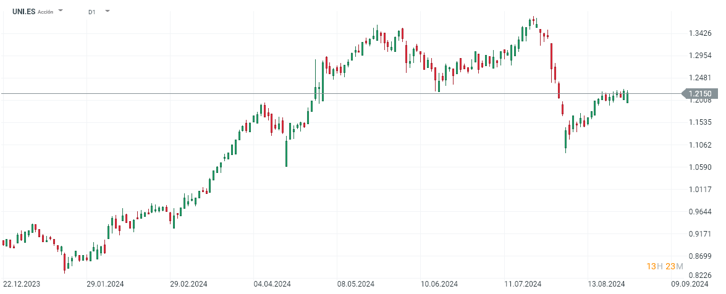Viewport: 726px width, 294px height.
Task: Expand the dropdown arrow next to D1
Action: click(x=108, y=10)
